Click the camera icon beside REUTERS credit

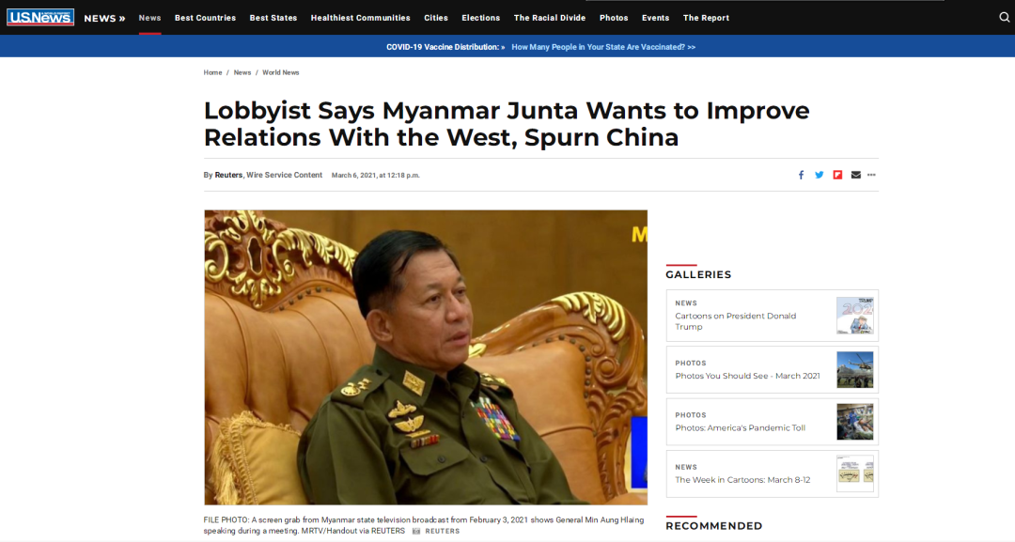pos(416,531)
